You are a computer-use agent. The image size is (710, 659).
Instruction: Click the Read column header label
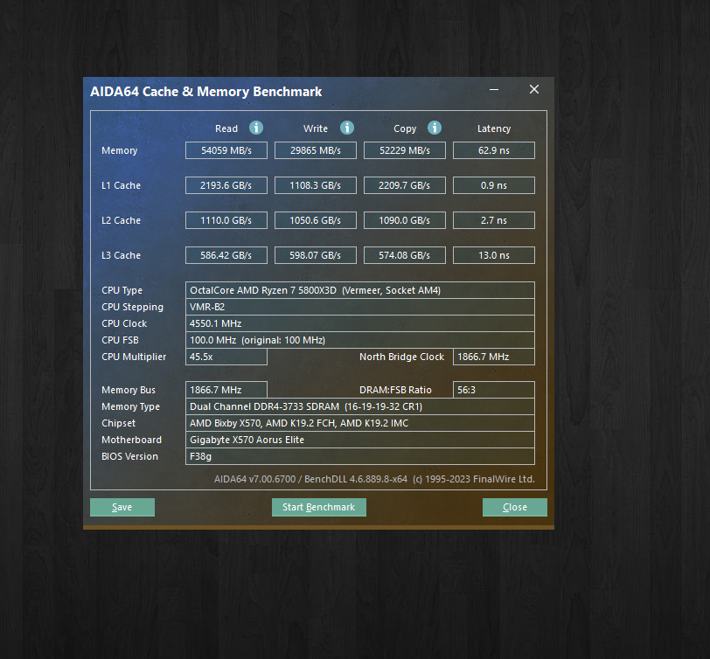(x=226, y=128)
